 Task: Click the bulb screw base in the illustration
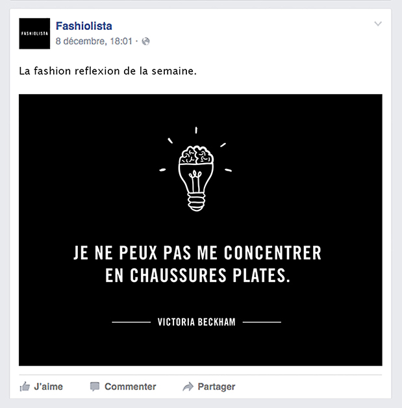tap(196, 202)
